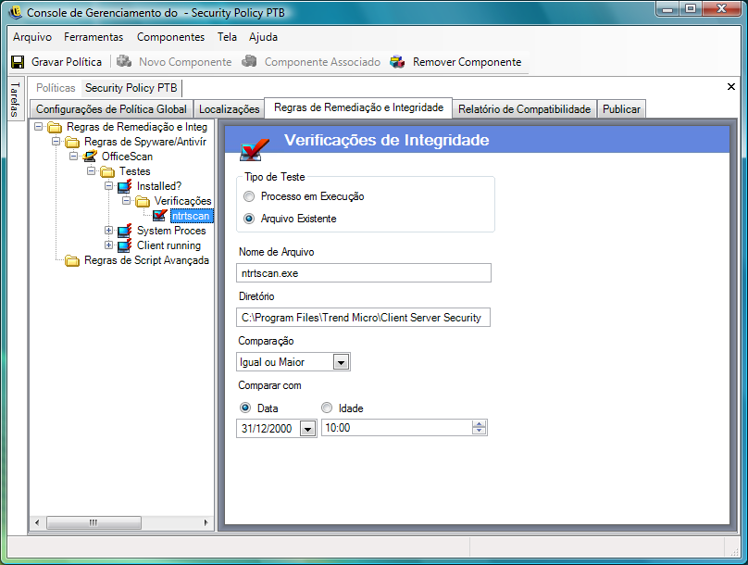
Task: Click tree scrollbar left arrow
Action: (x=37, y=522)
